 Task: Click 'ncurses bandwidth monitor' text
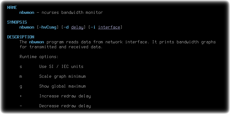click(72, 13)
